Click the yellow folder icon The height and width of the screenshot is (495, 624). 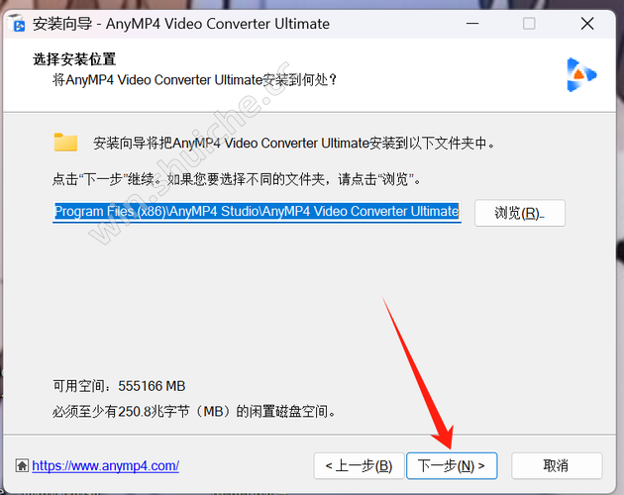click(65, 143)
